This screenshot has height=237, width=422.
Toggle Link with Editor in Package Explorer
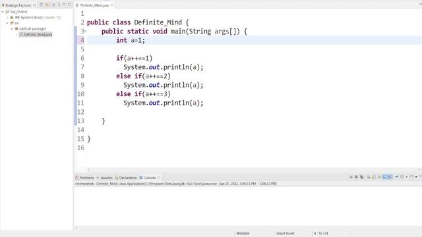[47, 5]
